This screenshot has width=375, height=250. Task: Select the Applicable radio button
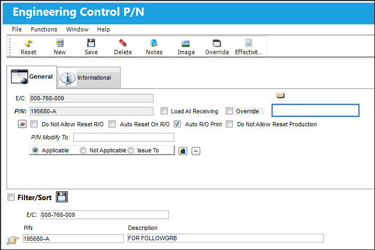point(35,150)
